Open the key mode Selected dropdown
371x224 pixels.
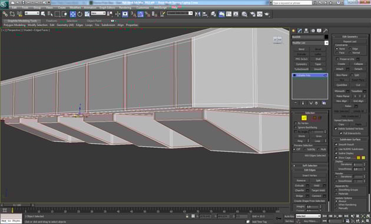coord(309,216)
